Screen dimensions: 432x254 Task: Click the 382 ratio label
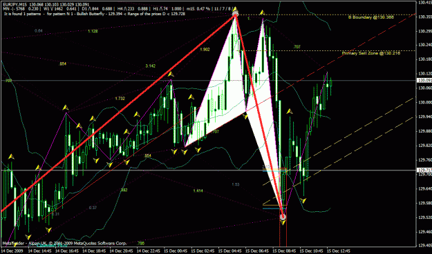point(124,190)
